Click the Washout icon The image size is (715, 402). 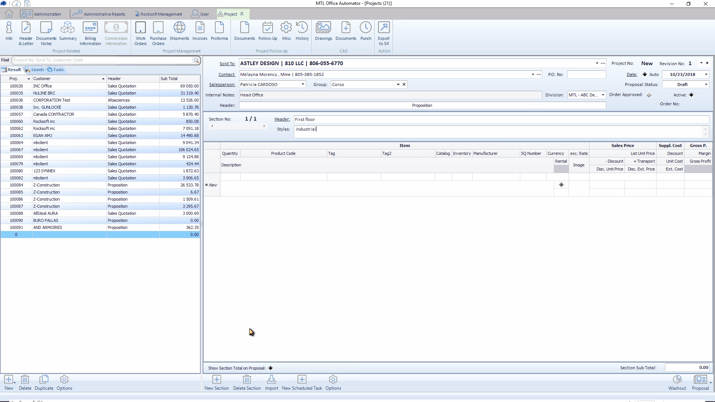677,382
